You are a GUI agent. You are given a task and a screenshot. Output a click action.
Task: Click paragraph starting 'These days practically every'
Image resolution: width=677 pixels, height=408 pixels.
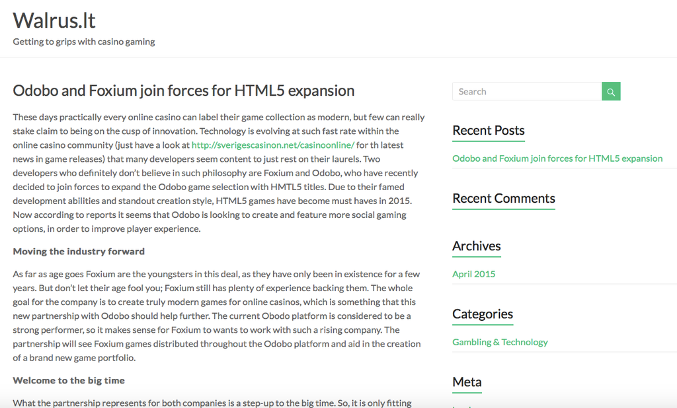click(x=219, y=173)
